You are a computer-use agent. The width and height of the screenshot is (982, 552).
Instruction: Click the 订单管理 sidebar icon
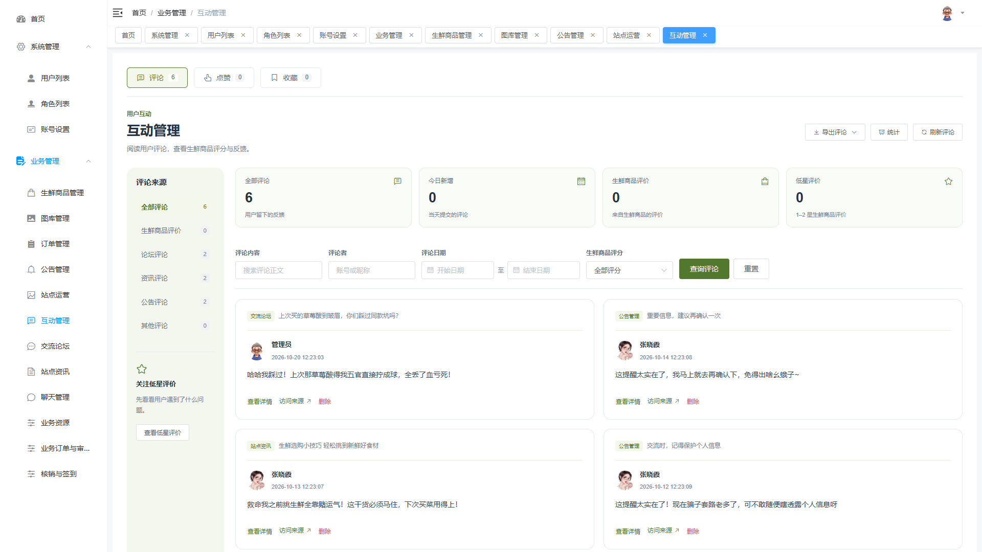pos(31,244)
